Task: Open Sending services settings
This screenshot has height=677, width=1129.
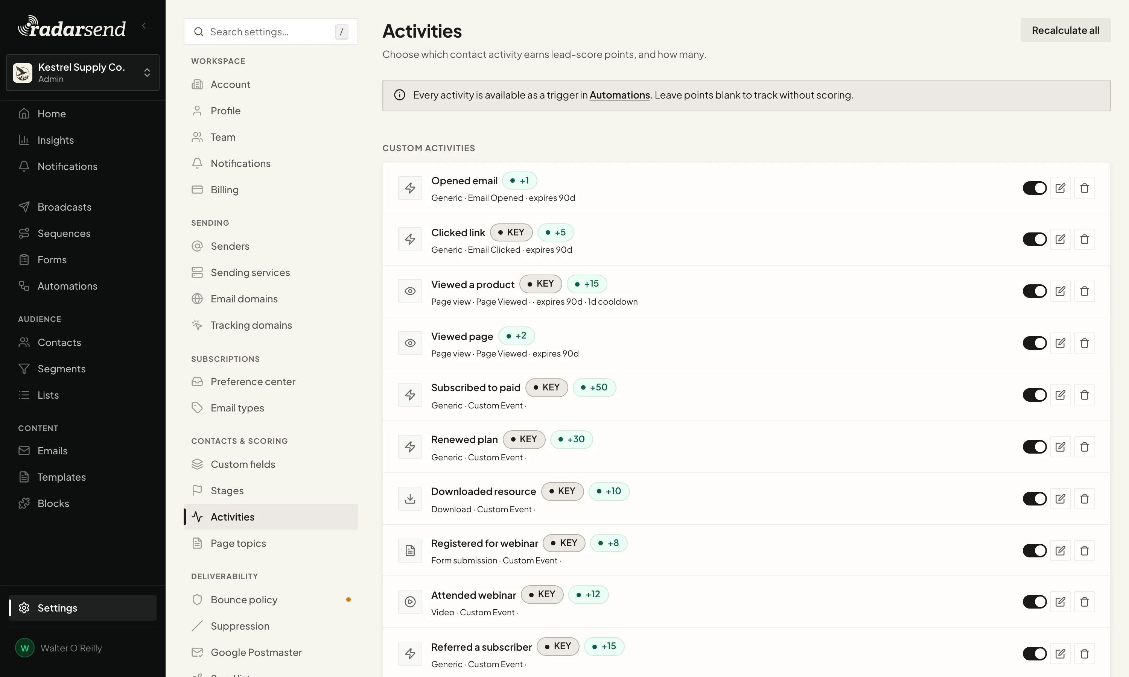Action: [271, 272]
